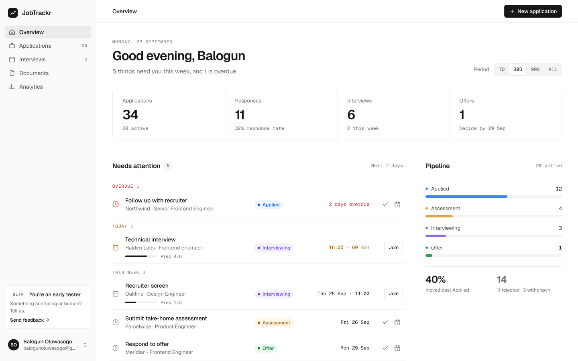Click clock icon beside take-home assessment

[116, 322]
